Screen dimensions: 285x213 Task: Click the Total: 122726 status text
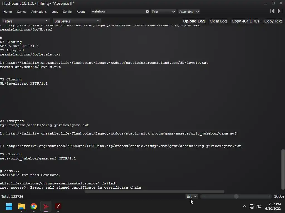[x=12, y=197]
